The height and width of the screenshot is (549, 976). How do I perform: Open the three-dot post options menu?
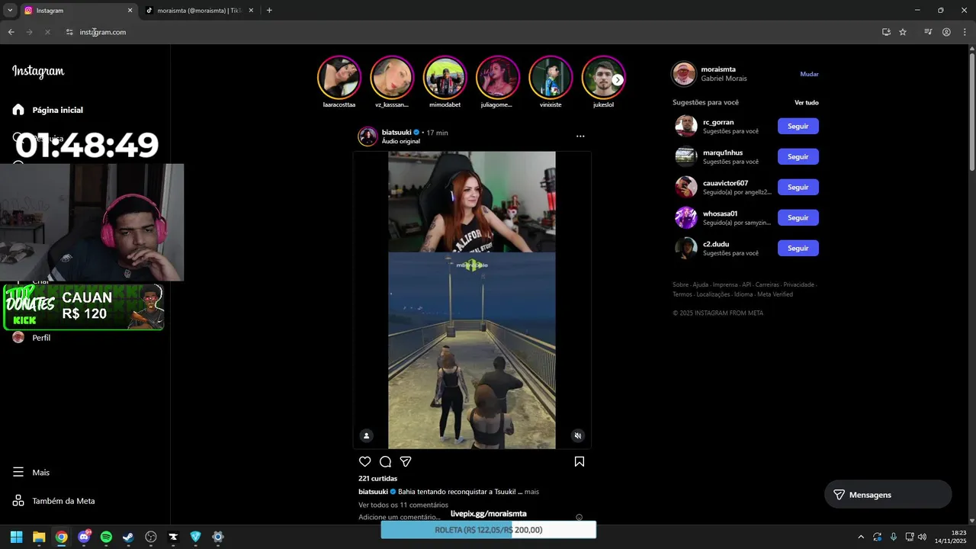coord(580,136)
